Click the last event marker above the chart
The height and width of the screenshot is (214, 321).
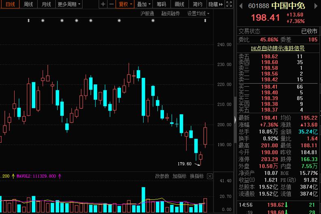coord(205,21)
